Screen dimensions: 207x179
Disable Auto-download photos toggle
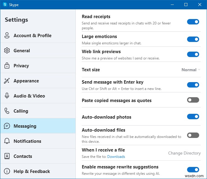[x=193, y=117]
